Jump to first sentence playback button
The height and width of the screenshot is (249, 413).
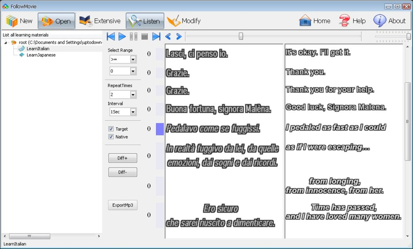point(111,36)
